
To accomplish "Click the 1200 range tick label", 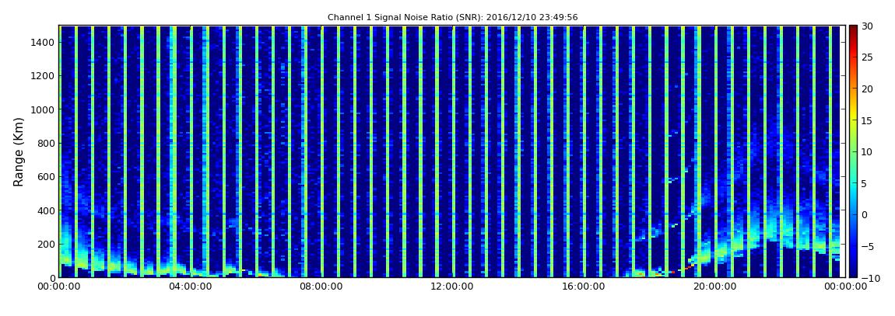I will click(42, 76).
